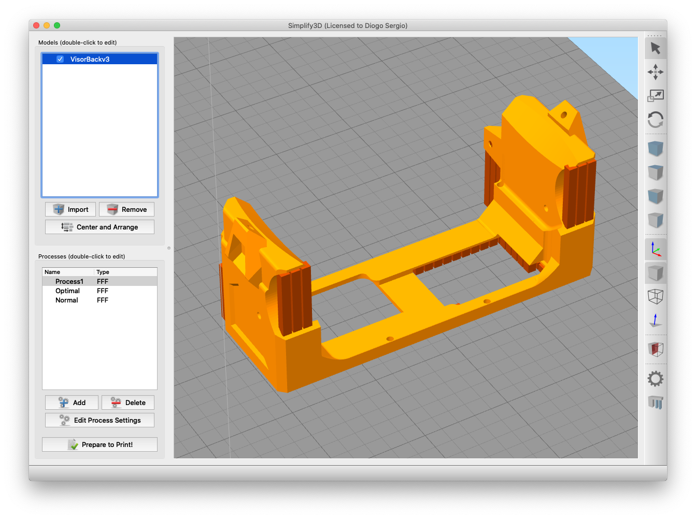Click the Delete process button
Image resolution: width=696 pixels, height=519 pixels.
128,402
